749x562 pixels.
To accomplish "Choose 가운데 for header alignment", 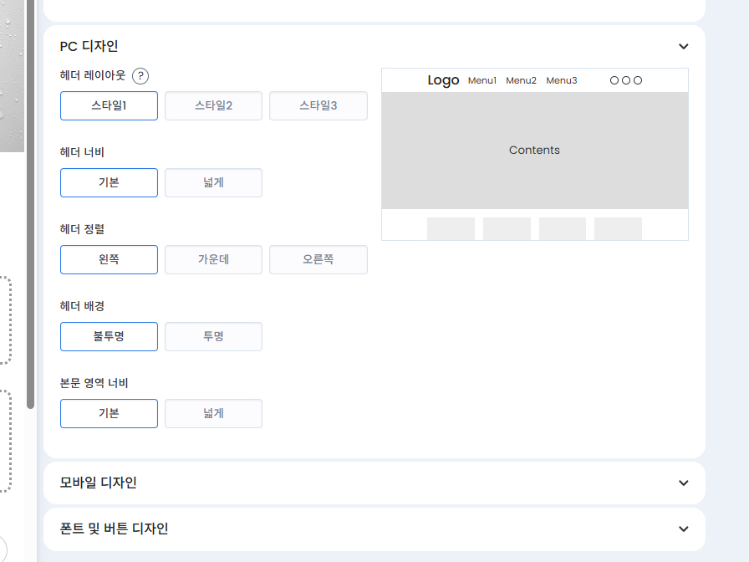I will [213, 259].
